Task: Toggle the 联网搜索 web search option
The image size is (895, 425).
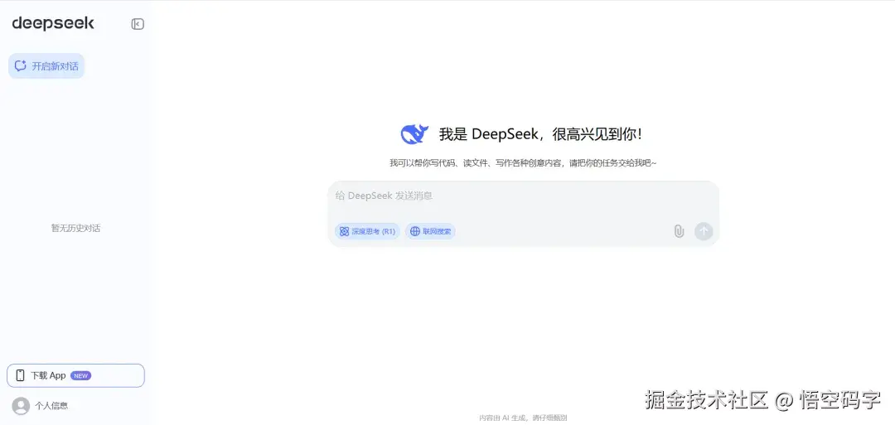Action: [430, 231]
